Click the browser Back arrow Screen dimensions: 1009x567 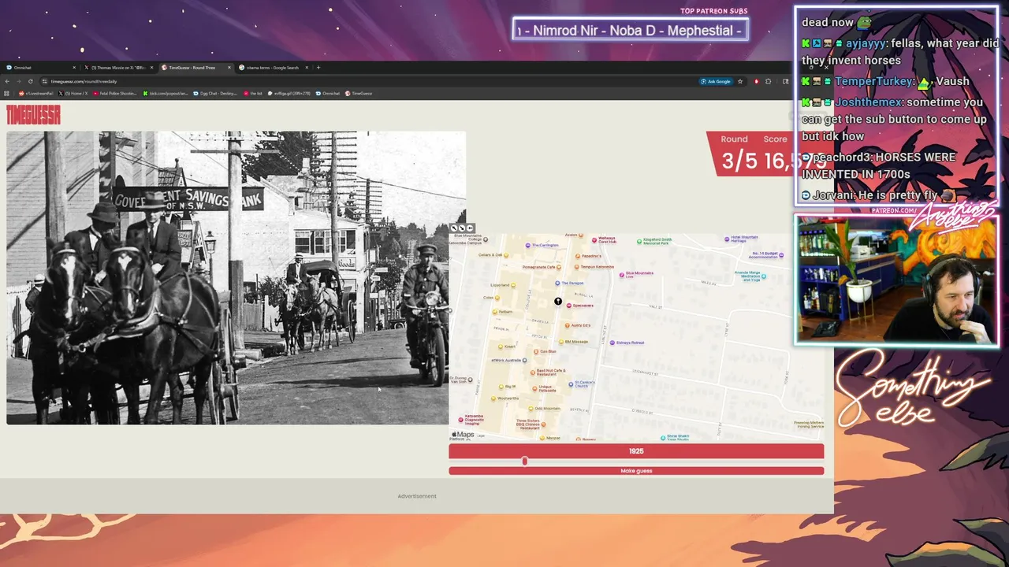point(7,81)
